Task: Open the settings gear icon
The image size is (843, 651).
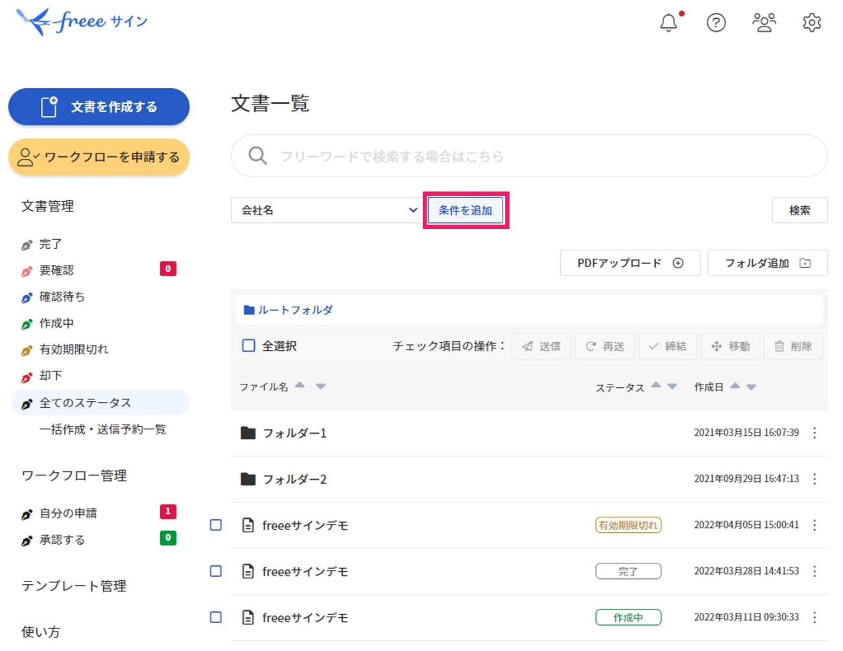Action: tap(812, 23)
